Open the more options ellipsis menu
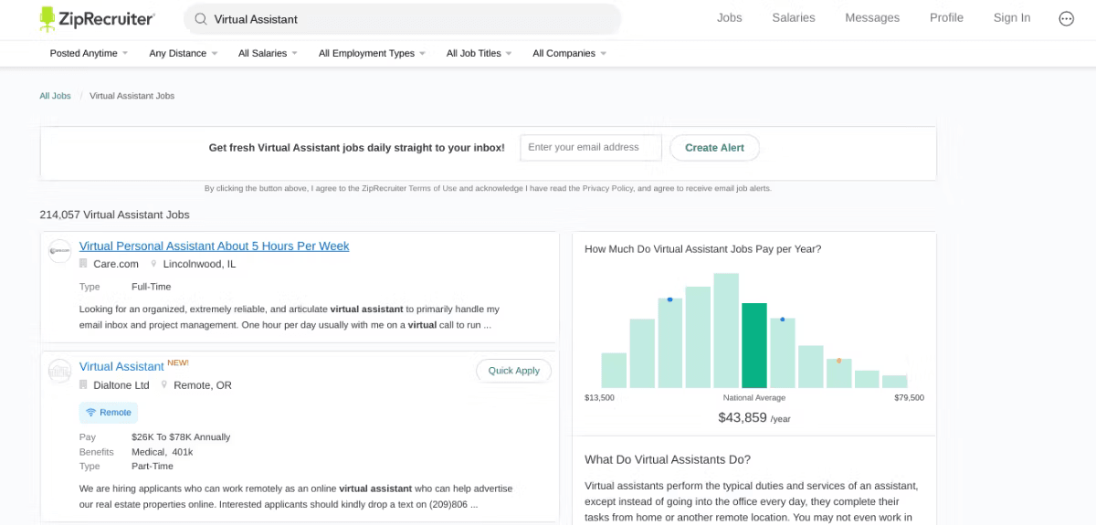The width and height of the screenshot is (1096, 525). tap(1066, 18)
